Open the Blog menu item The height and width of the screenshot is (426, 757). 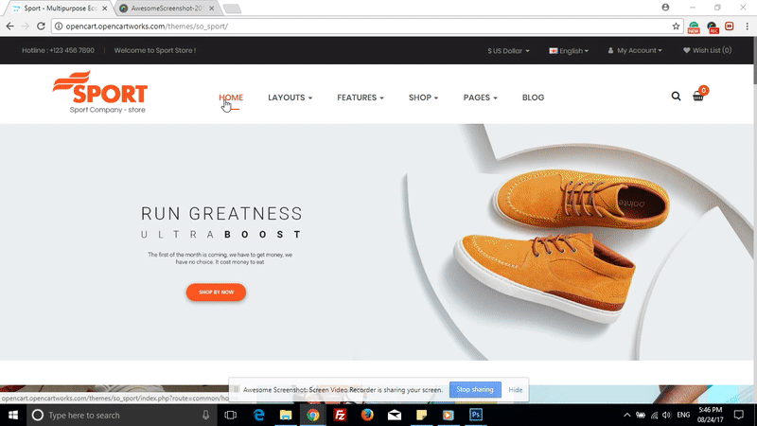(533, 98)
